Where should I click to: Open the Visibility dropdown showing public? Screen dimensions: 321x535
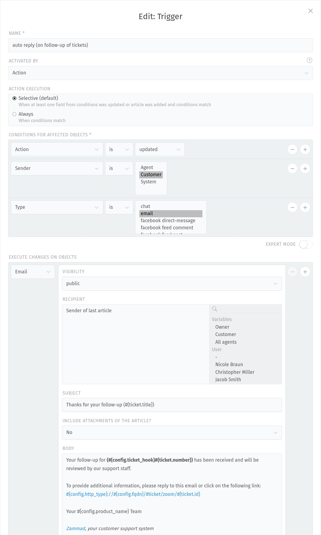coord(172,284)
